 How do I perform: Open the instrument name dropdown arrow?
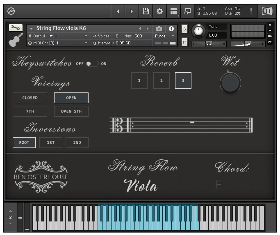[31, 28]
